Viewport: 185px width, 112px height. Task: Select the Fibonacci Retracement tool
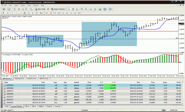pyautogui.click(x=28, y=13)
